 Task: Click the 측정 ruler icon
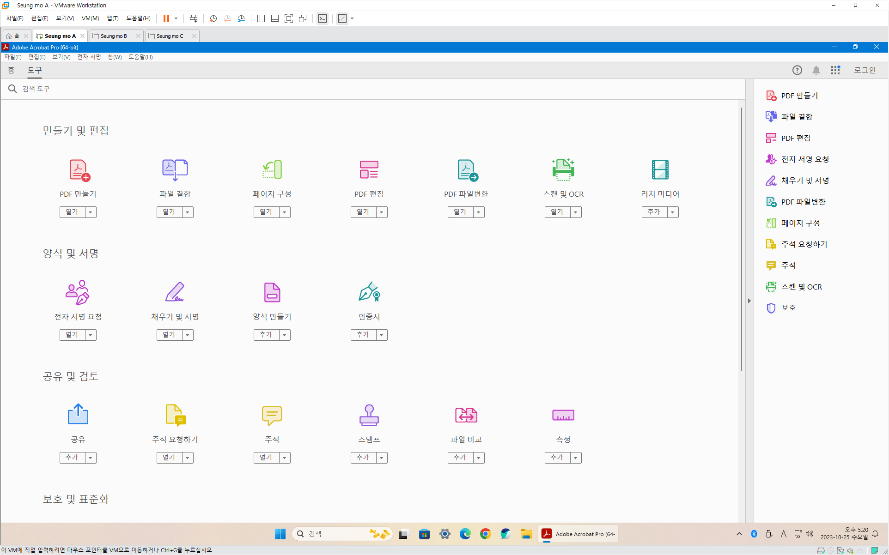(x=563, y=415)
